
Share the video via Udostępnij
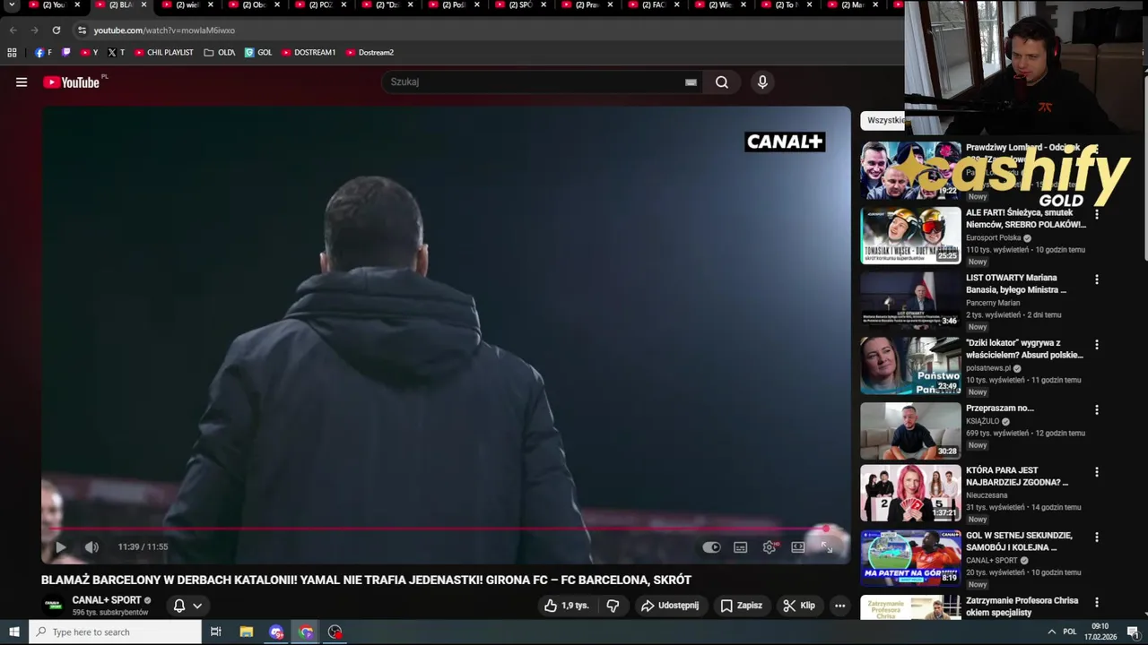pyautogui.click(x=670, y=606)
